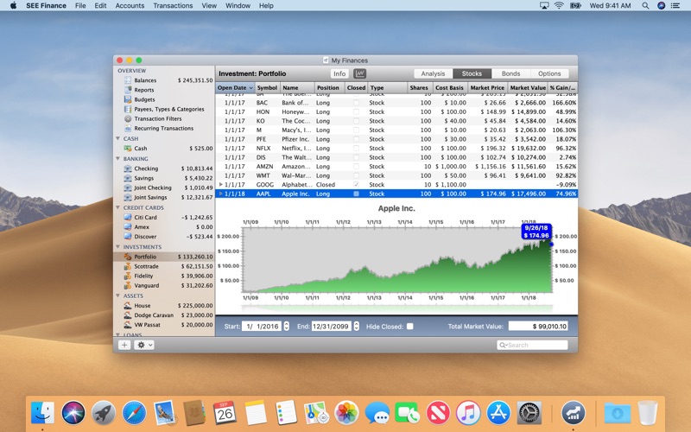Image resolution: width=691 pixels, height=432 pixels.
Task: Toggle the chart view button beside Info
Action: coord(360,73)
